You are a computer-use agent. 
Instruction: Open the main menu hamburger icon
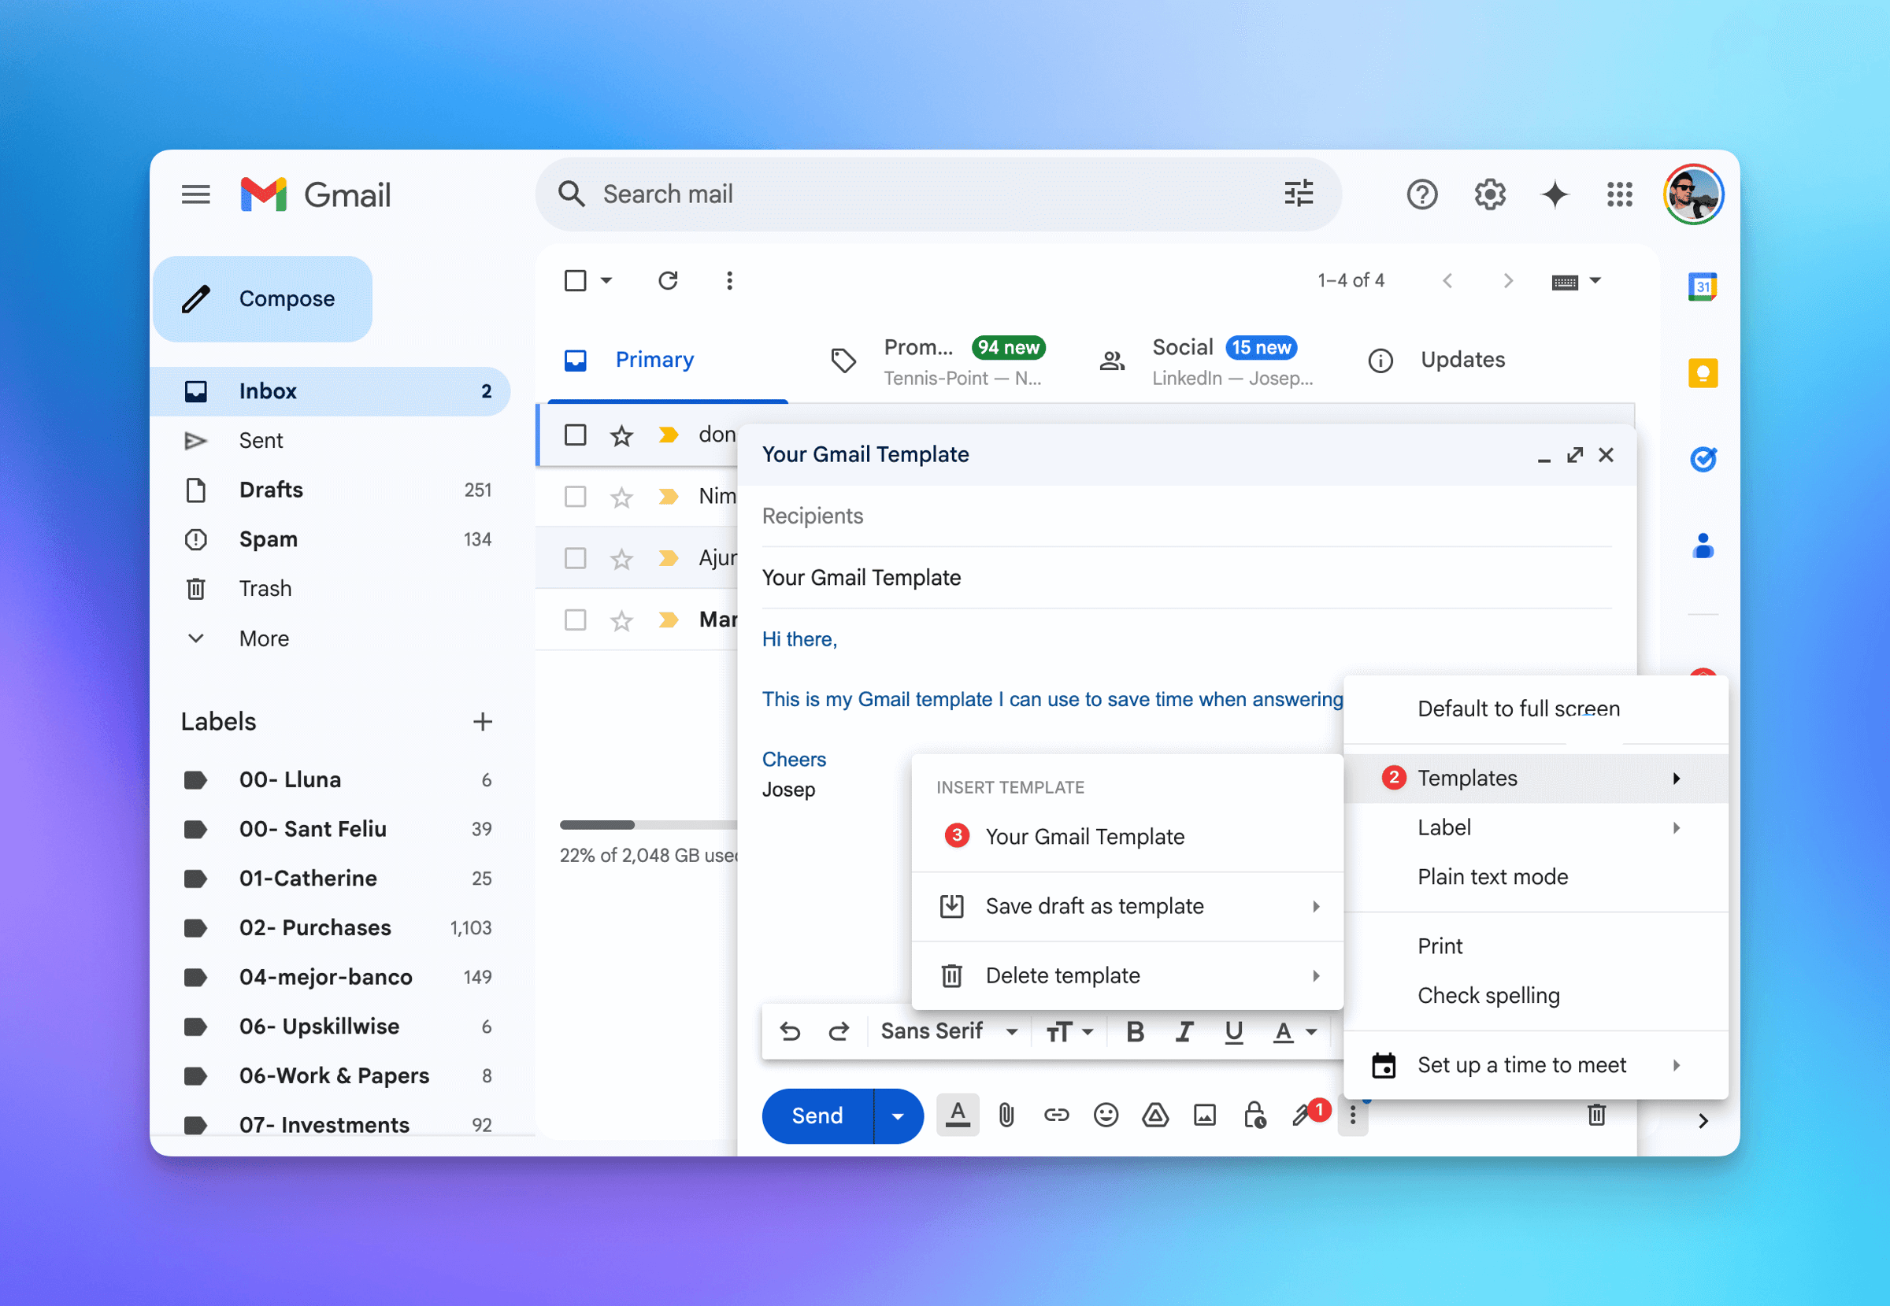click(195, 194)
